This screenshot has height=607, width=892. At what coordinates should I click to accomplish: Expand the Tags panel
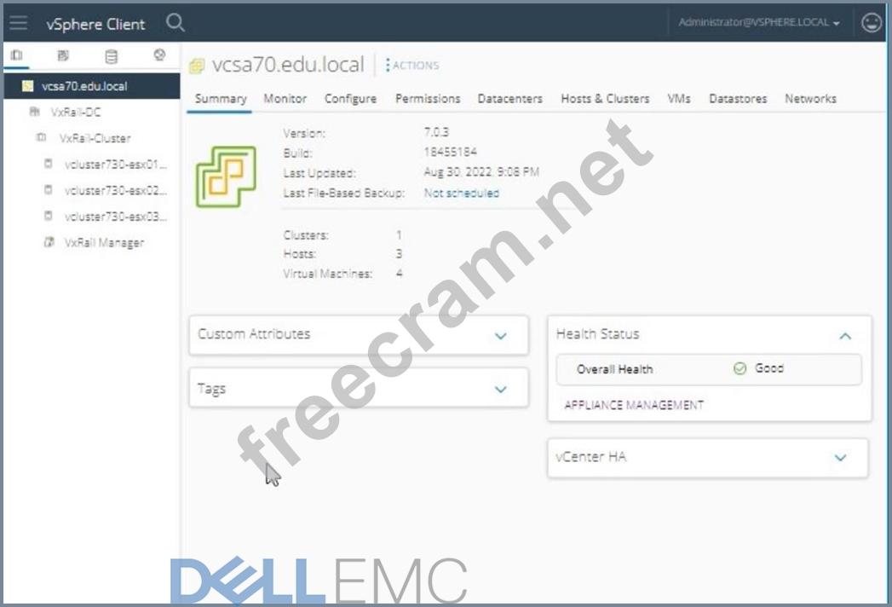(500, 389)
